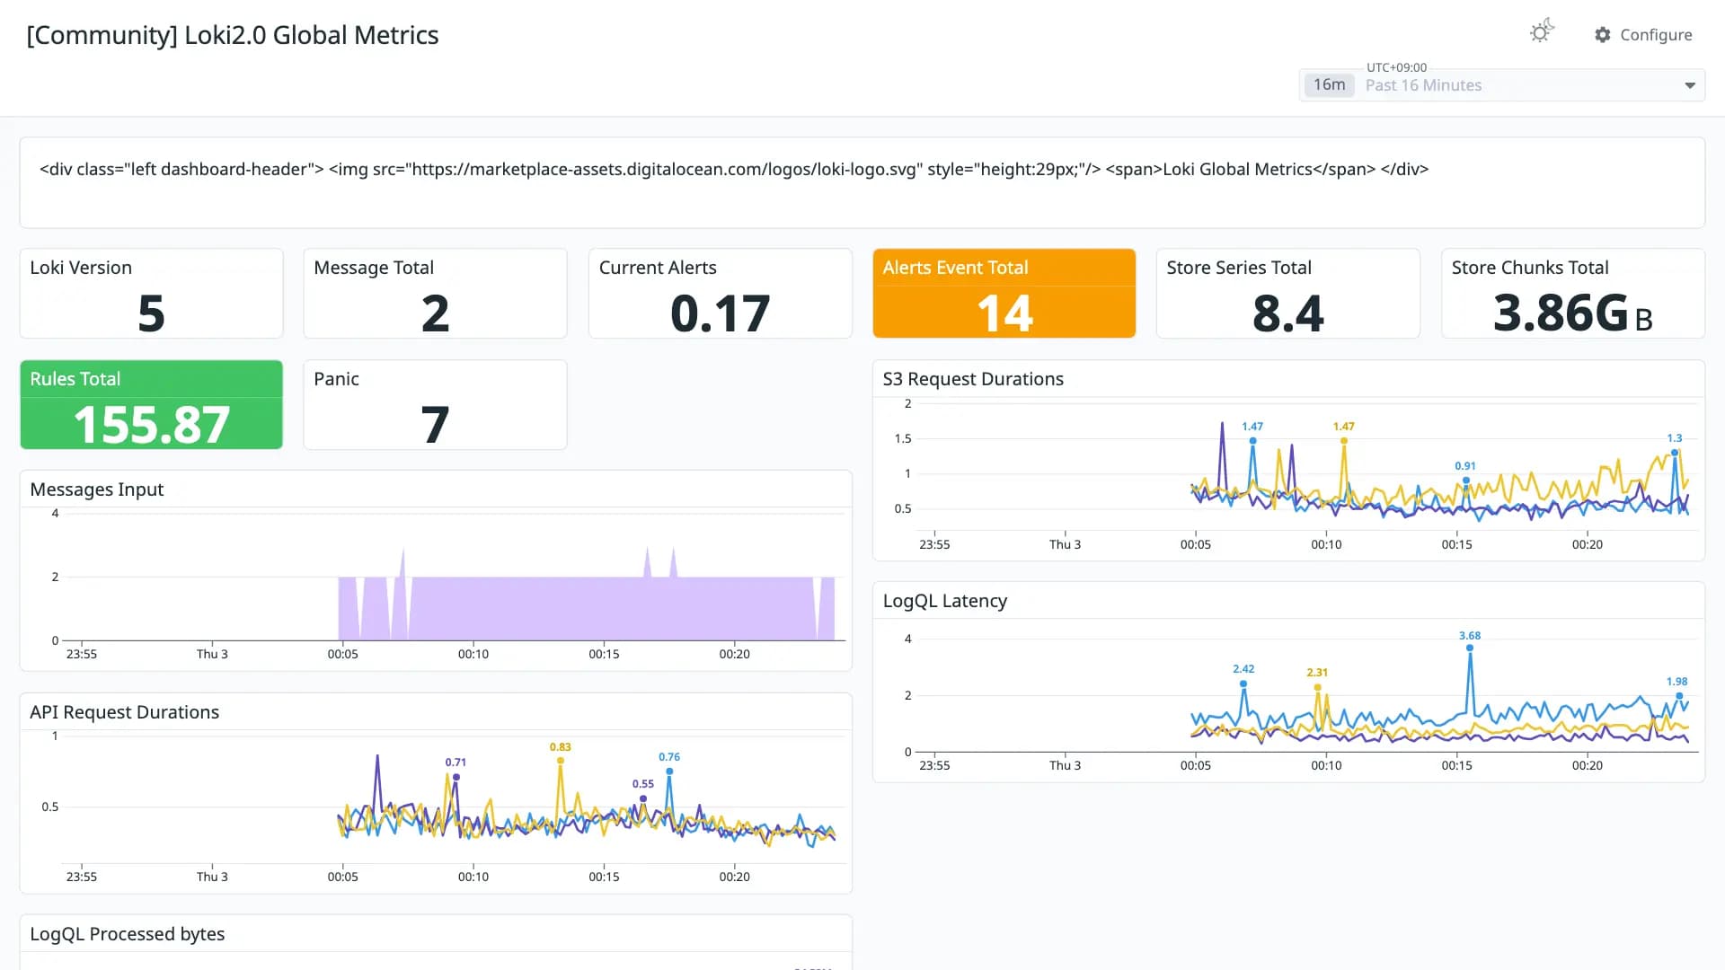Open the Configure settings
Image resolution: width=1725 pixels, height=970 pixels.
click(x=1643, y=35)
